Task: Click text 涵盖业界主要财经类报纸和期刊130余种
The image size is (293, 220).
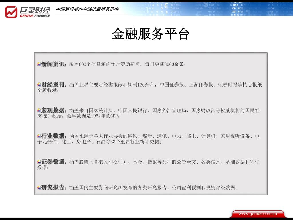Action: (x=112, y=85)
